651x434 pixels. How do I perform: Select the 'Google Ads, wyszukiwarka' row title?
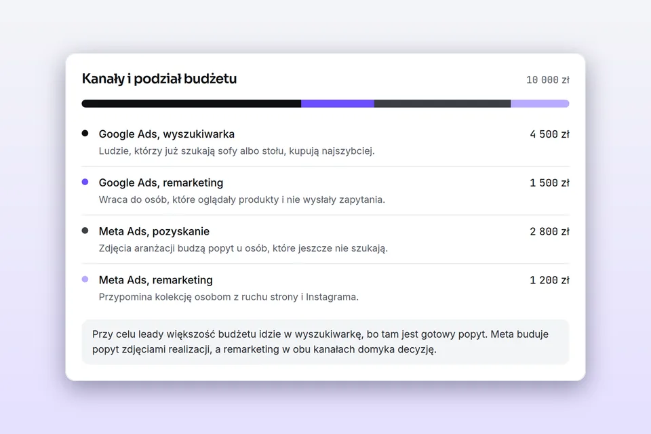(x=167, y=134)
